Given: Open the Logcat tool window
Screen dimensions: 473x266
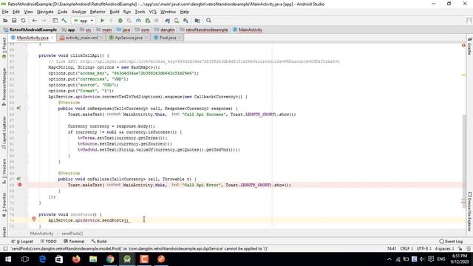Looking at the screenshot, I should click(x=22, y=242).
